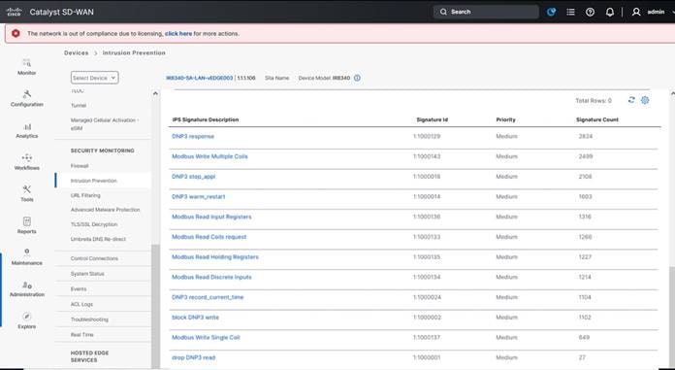The width and height of the screenshot is (675, 370).
Task: Select Troubleshooting menu item
Action: (89, 320)
